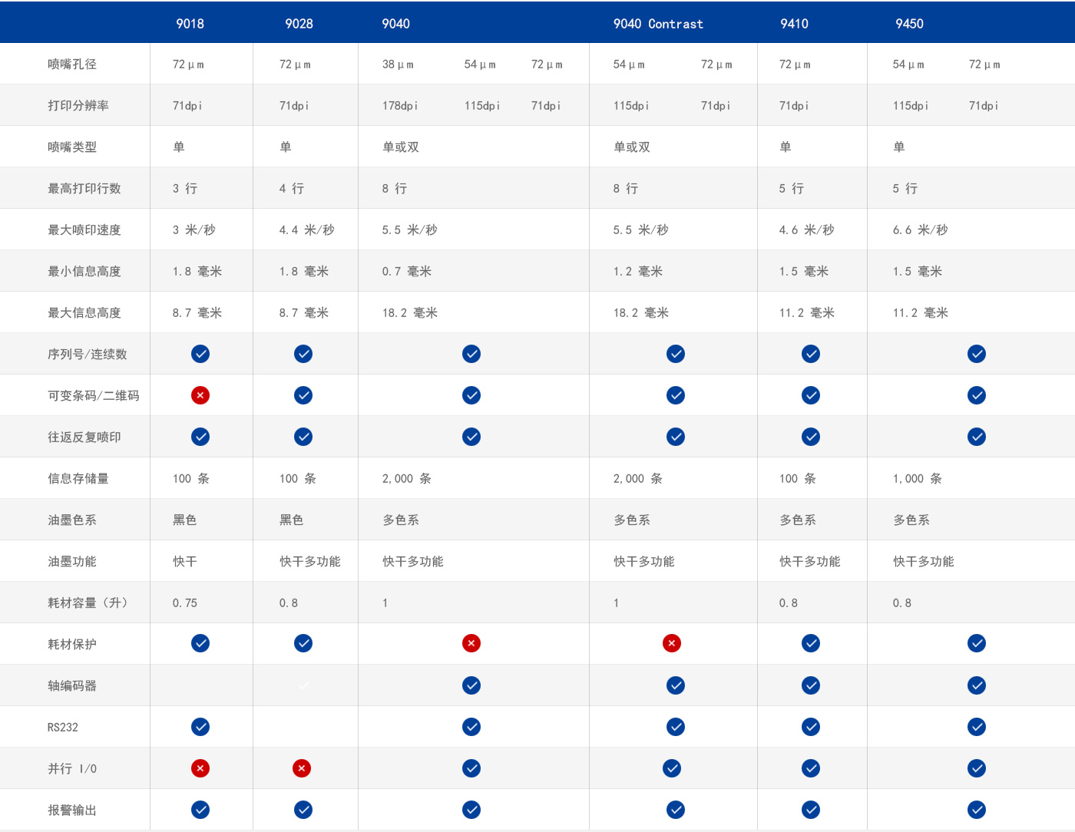Select the 9450 column header

909,24
